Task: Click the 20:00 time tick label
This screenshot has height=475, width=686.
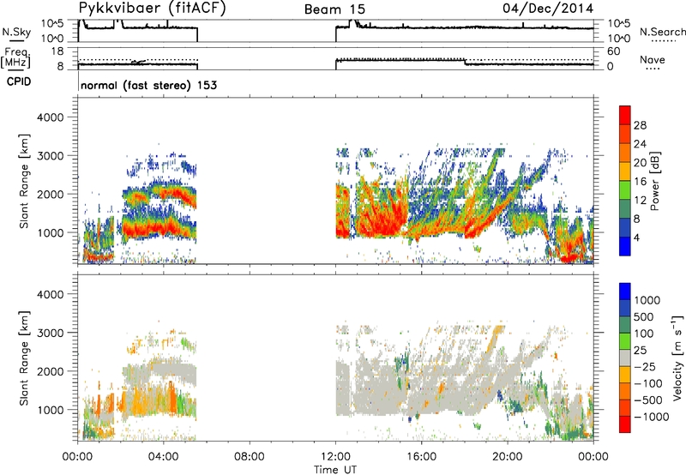Action: coord(508,457)
